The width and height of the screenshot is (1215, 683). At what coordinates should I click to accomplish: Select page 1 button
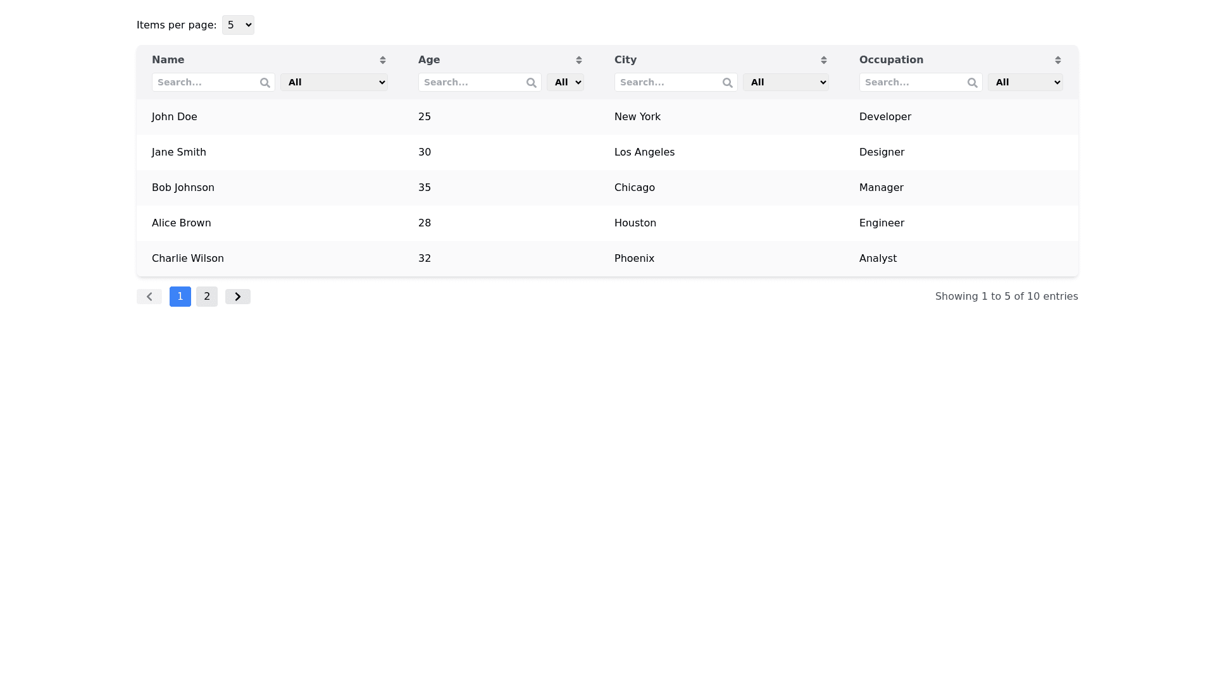click(x=180, y=297)
